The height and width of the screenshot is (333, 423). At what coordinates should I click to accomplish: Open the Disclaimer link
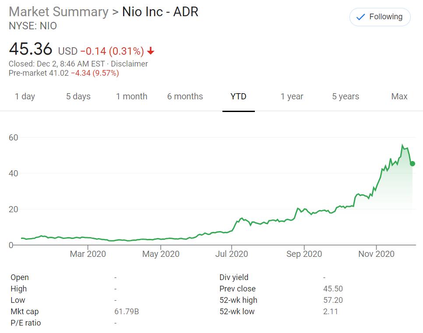(129, 64)
